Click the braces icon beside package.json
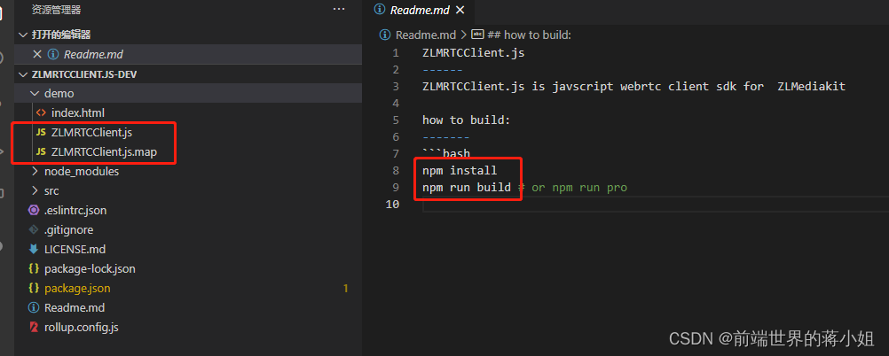Image resolution: width=889 pixels, height=356 pixels. (34, 288)
